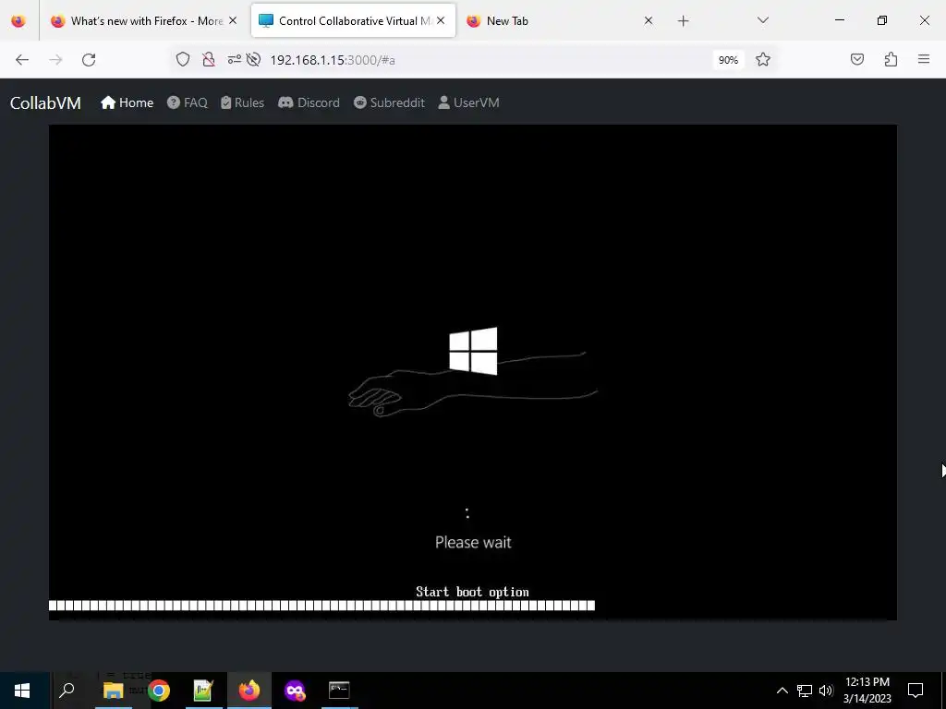Open taskbar search magnifier
Screen dimensions: 946x709
pos(67,690)
